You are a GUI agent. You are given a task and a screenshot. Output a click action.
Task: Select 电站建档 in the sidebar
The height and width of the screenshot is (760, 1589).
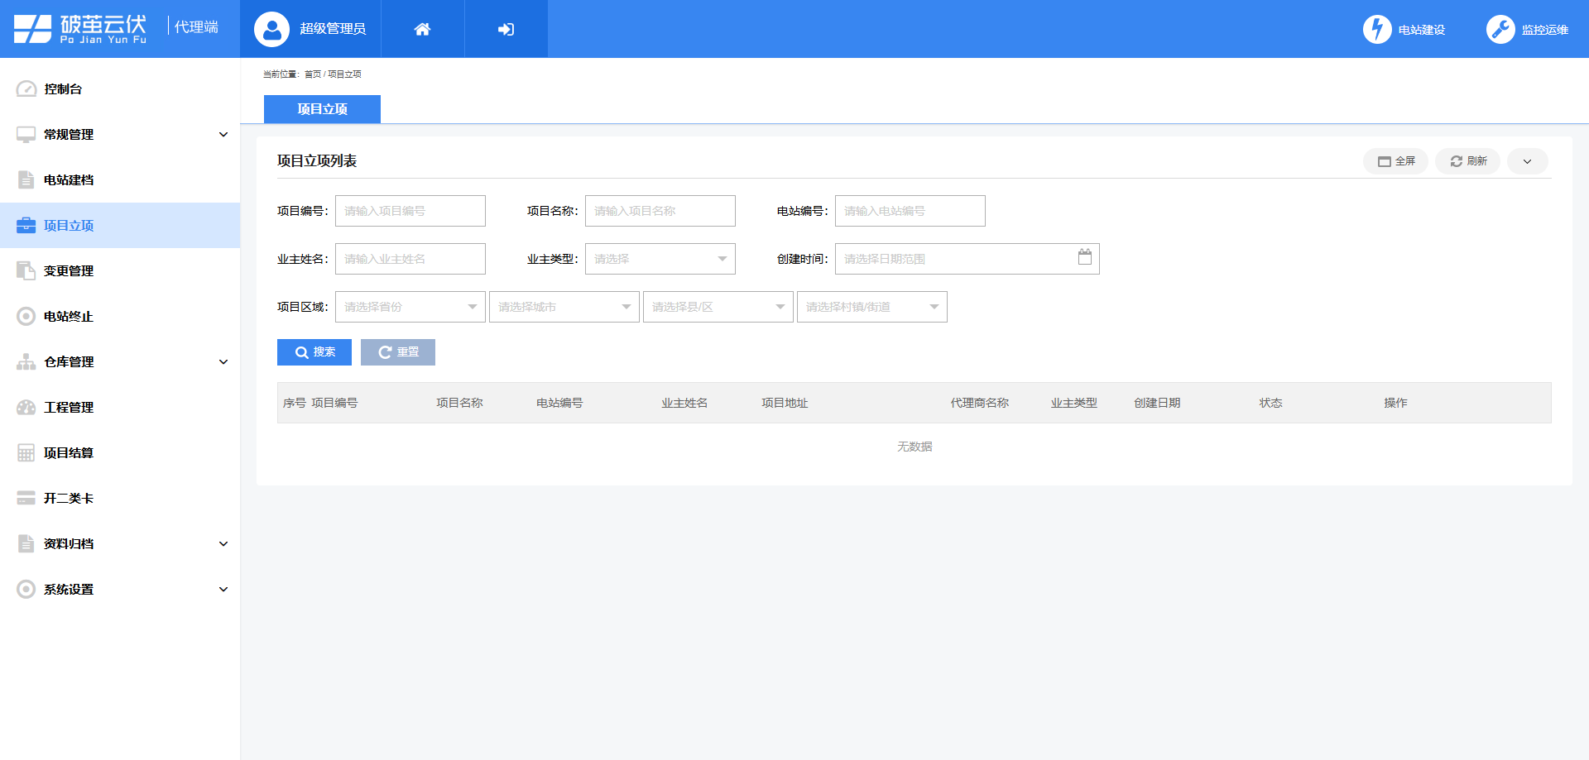click(x=68, y=179)
